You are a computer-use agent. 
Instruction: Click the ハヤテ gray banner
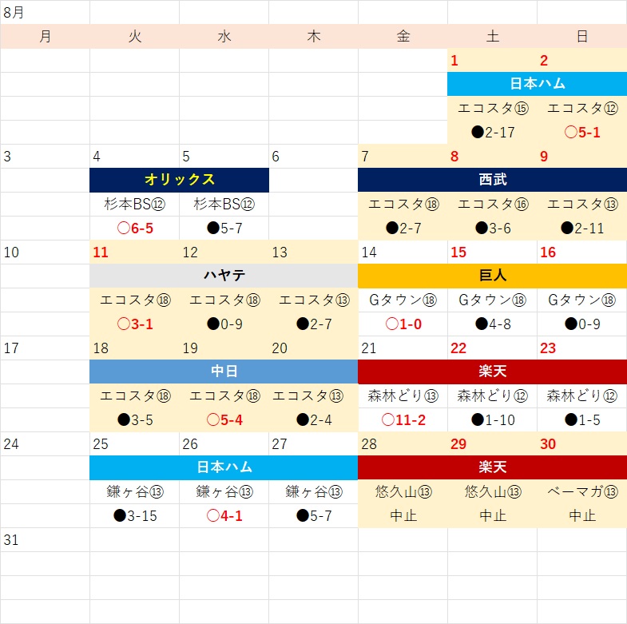(x=224, y=276)
